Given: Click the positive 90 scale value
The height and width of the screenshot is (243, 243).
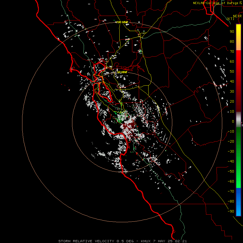Looking at the screenshot, I should pos(232,32).
